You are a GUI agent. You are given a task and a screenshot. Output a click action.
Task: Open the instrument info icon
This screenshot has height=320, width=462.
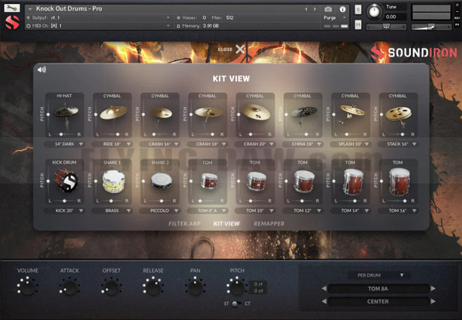pyautogui.click(x=342, y=9)
